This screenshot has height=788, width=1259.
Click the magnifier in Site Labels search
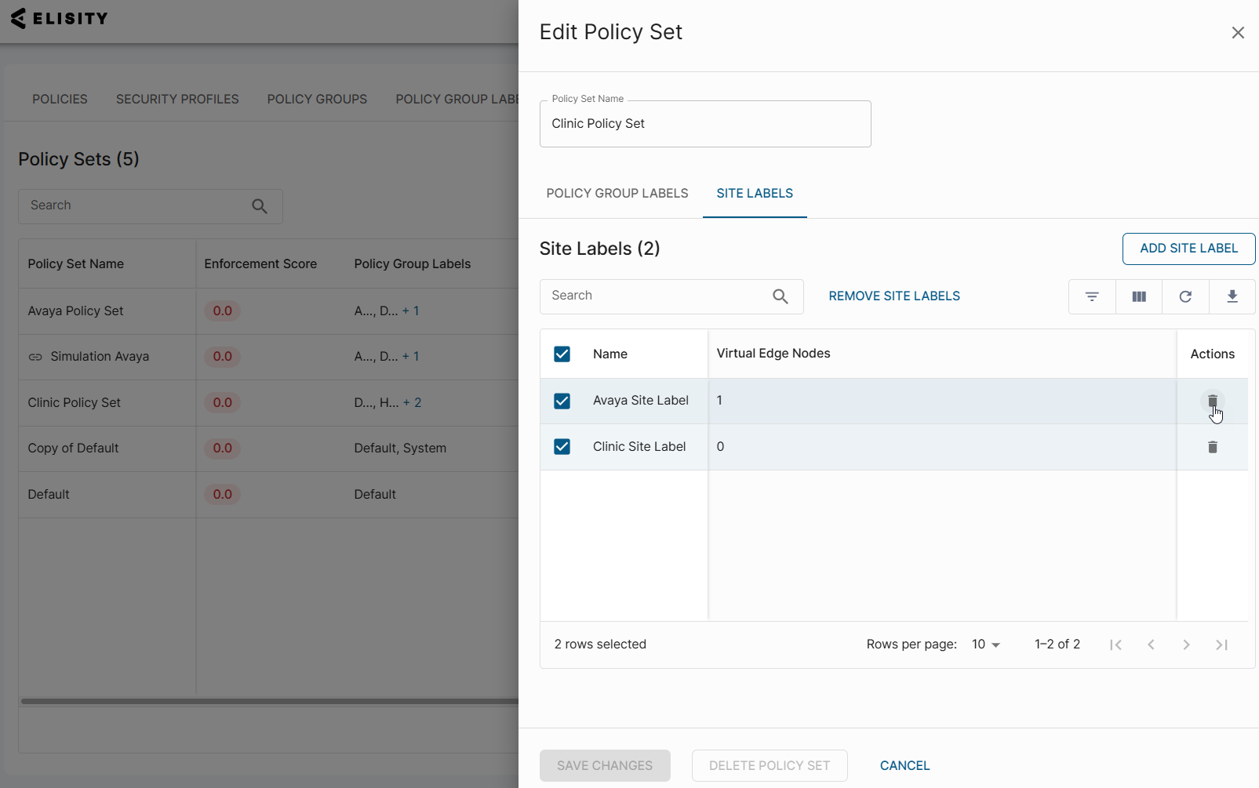[780, 296]
